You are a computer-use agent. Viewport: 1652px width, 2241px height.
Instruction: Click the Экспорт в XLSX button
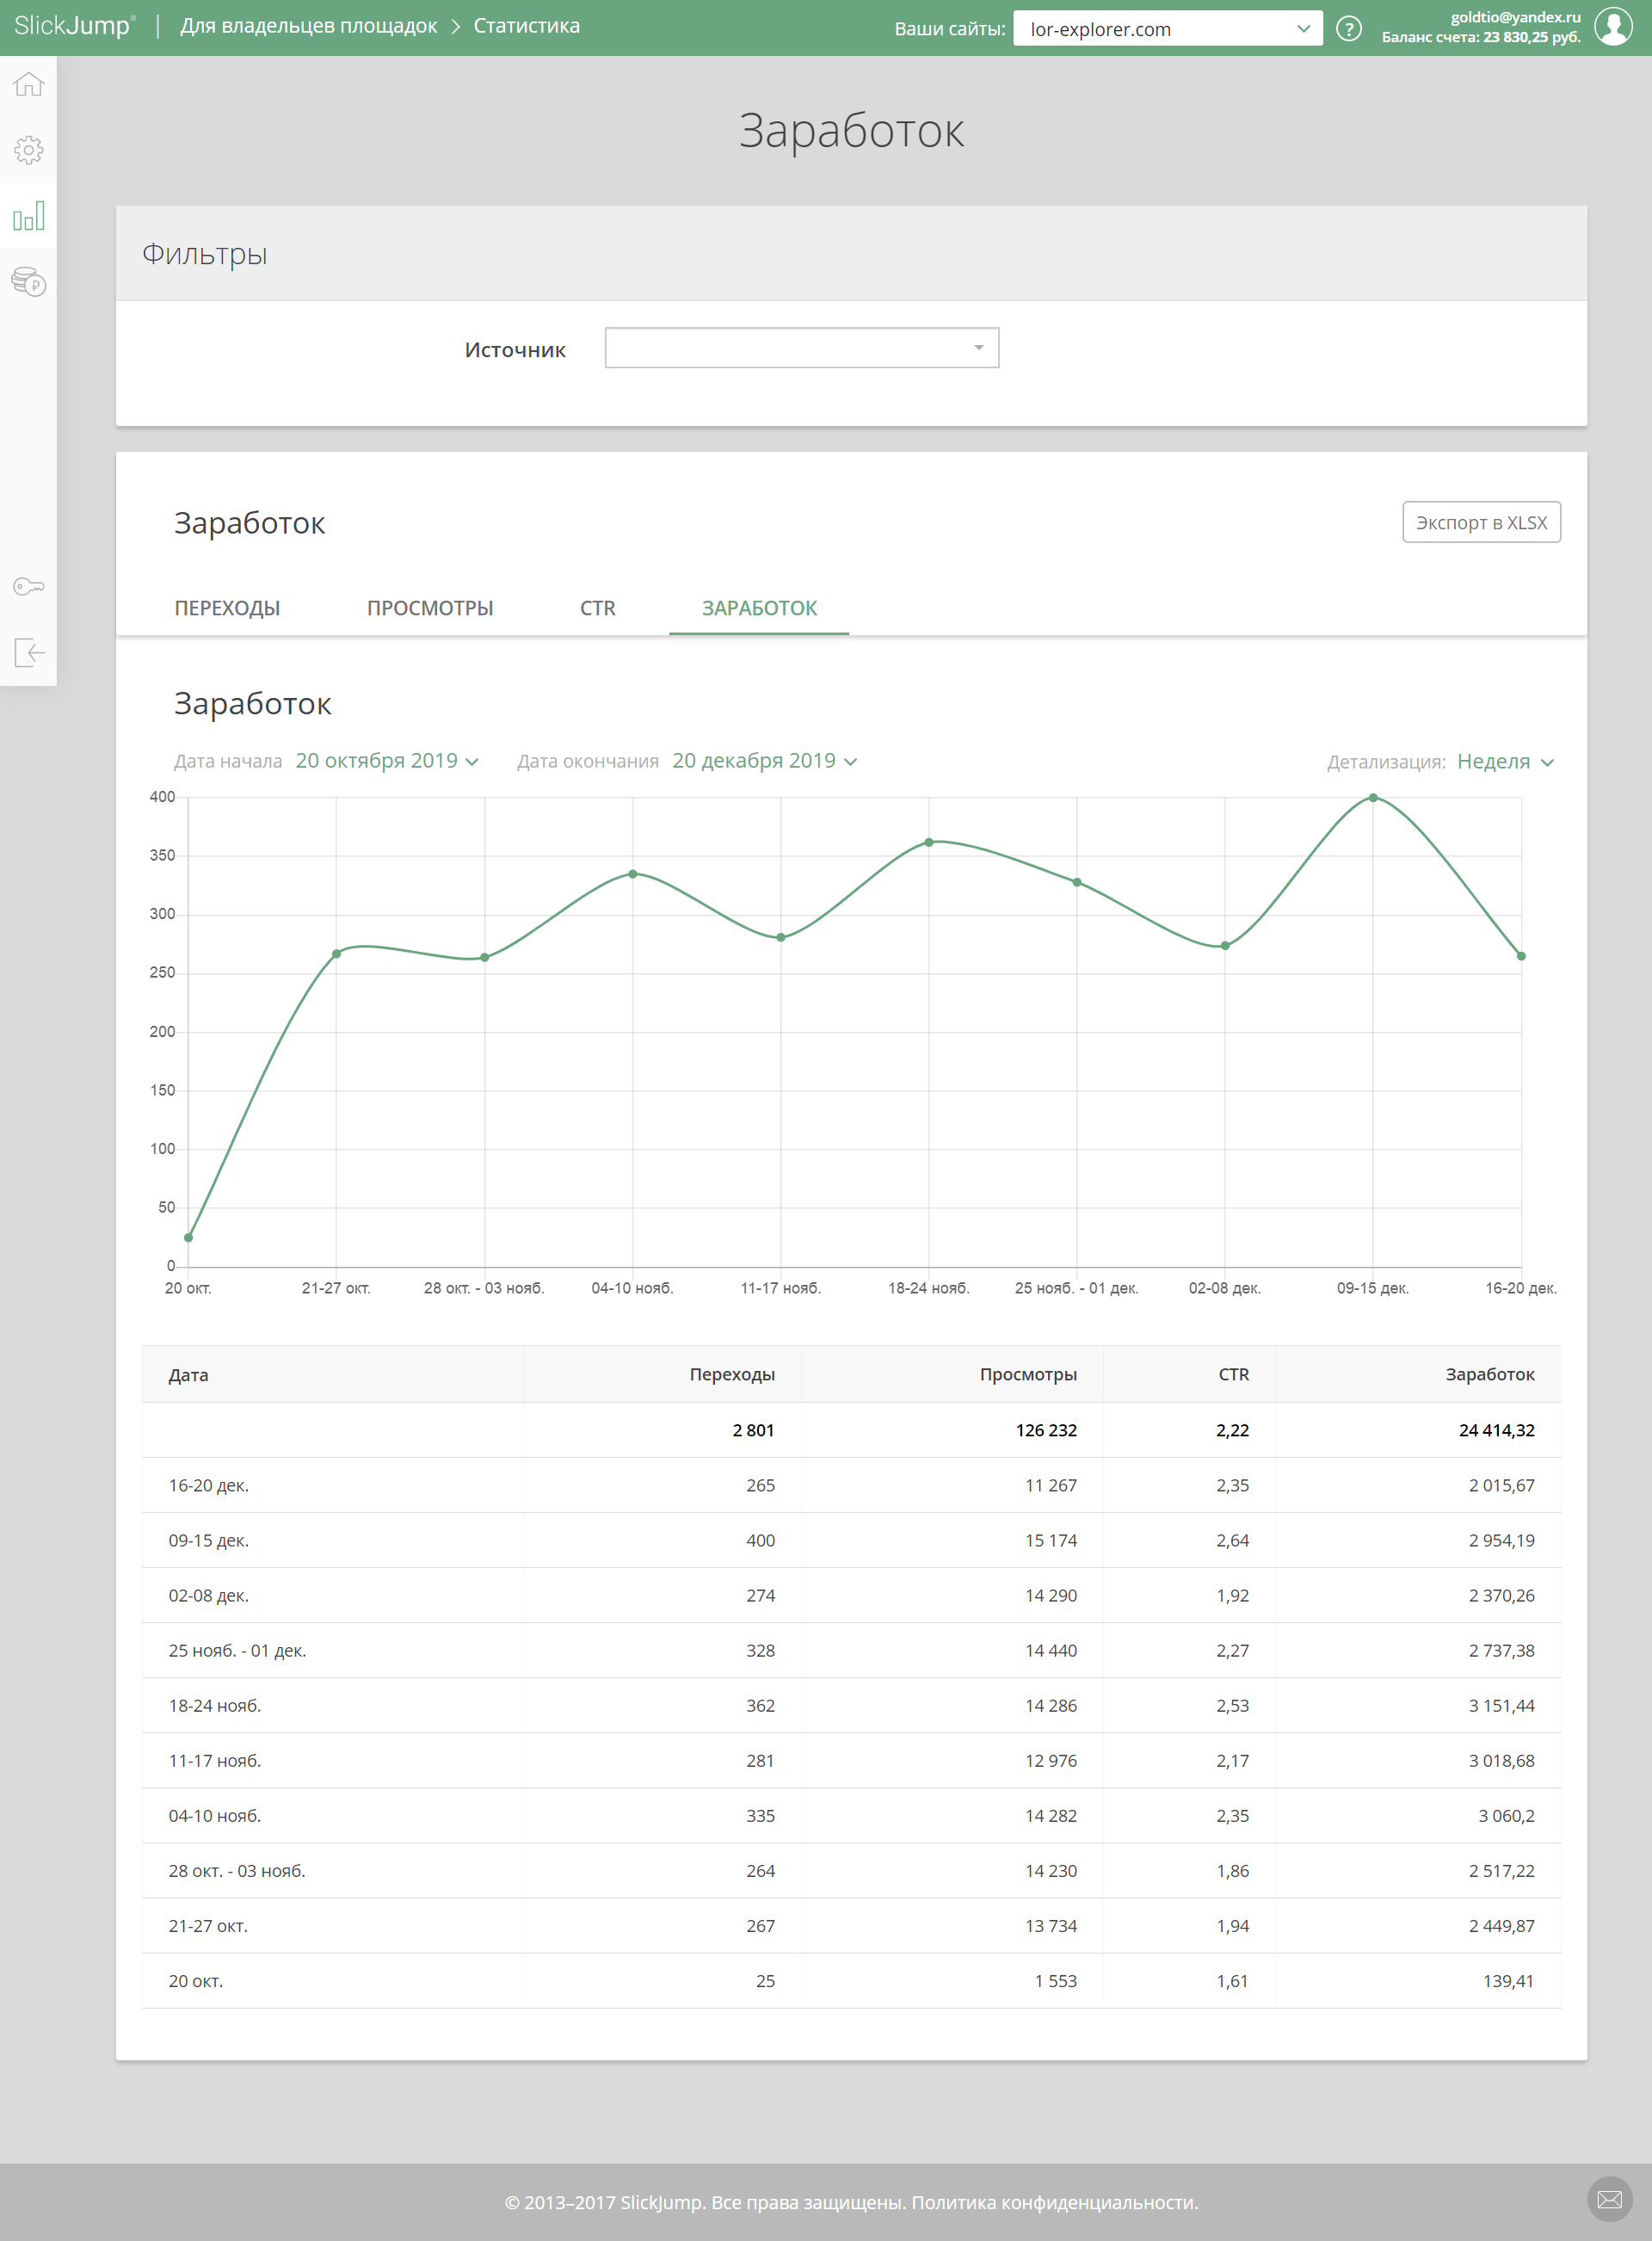pyautogui.click(x=1480, y=523)
